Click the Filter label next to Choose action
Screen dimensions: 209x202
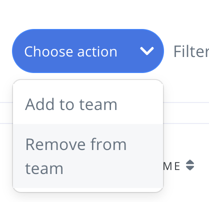[191, 51]
